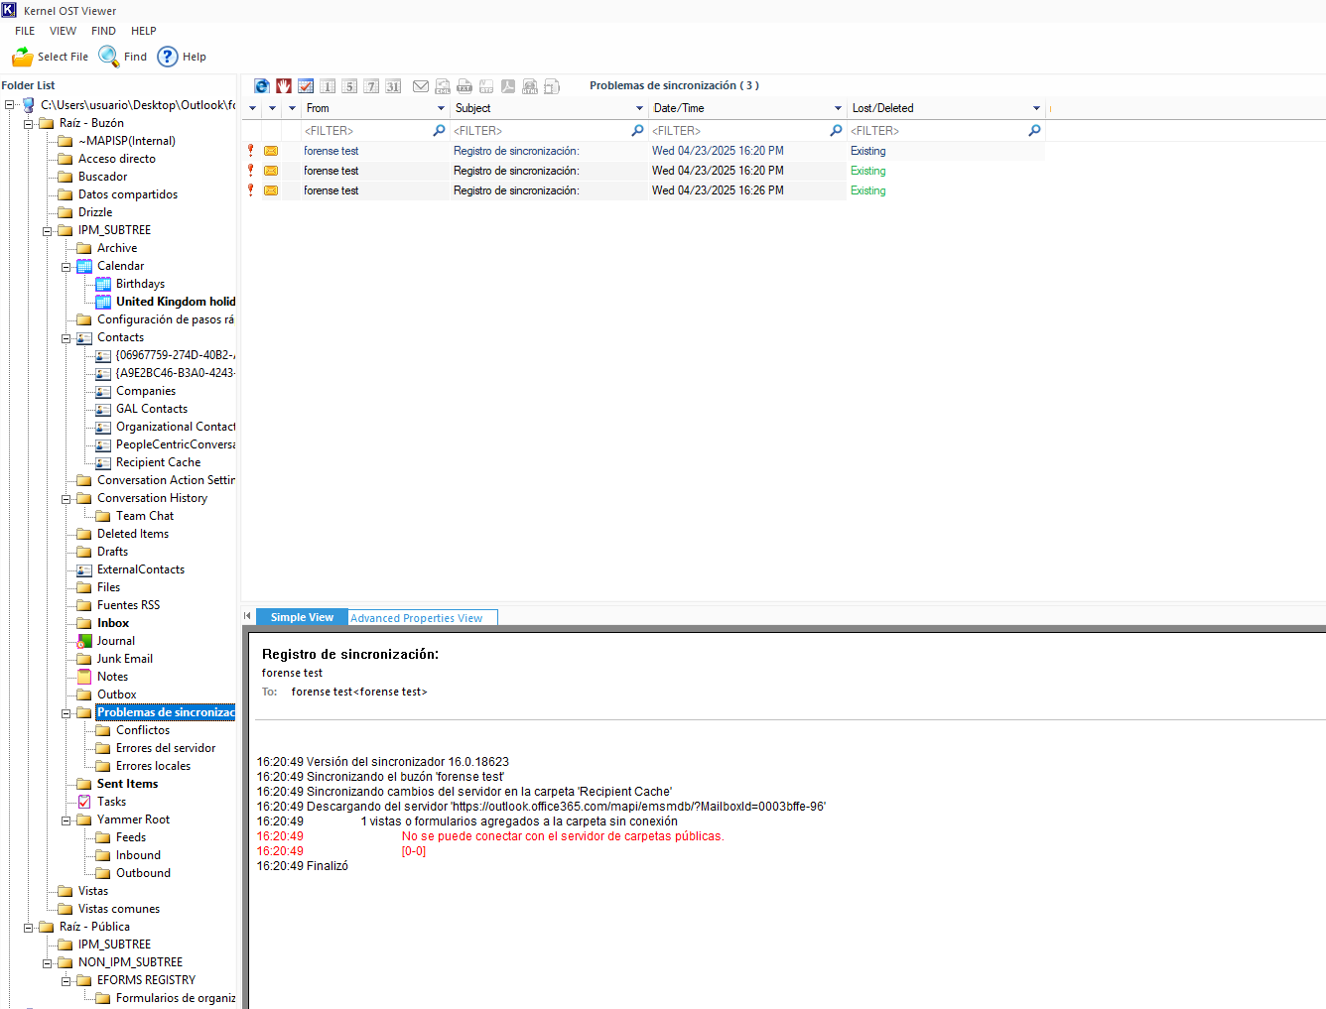Collapse the Raíz - Buzón tree node
This screenshot has height=1009, width=1326.
click(28, 124)
